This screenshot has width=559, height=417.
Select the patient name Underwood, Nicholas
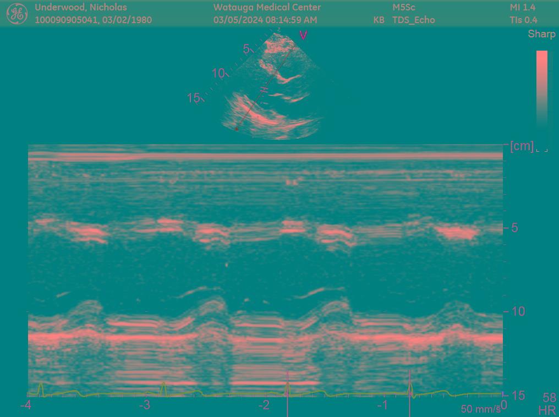click(x=81, y=8)
